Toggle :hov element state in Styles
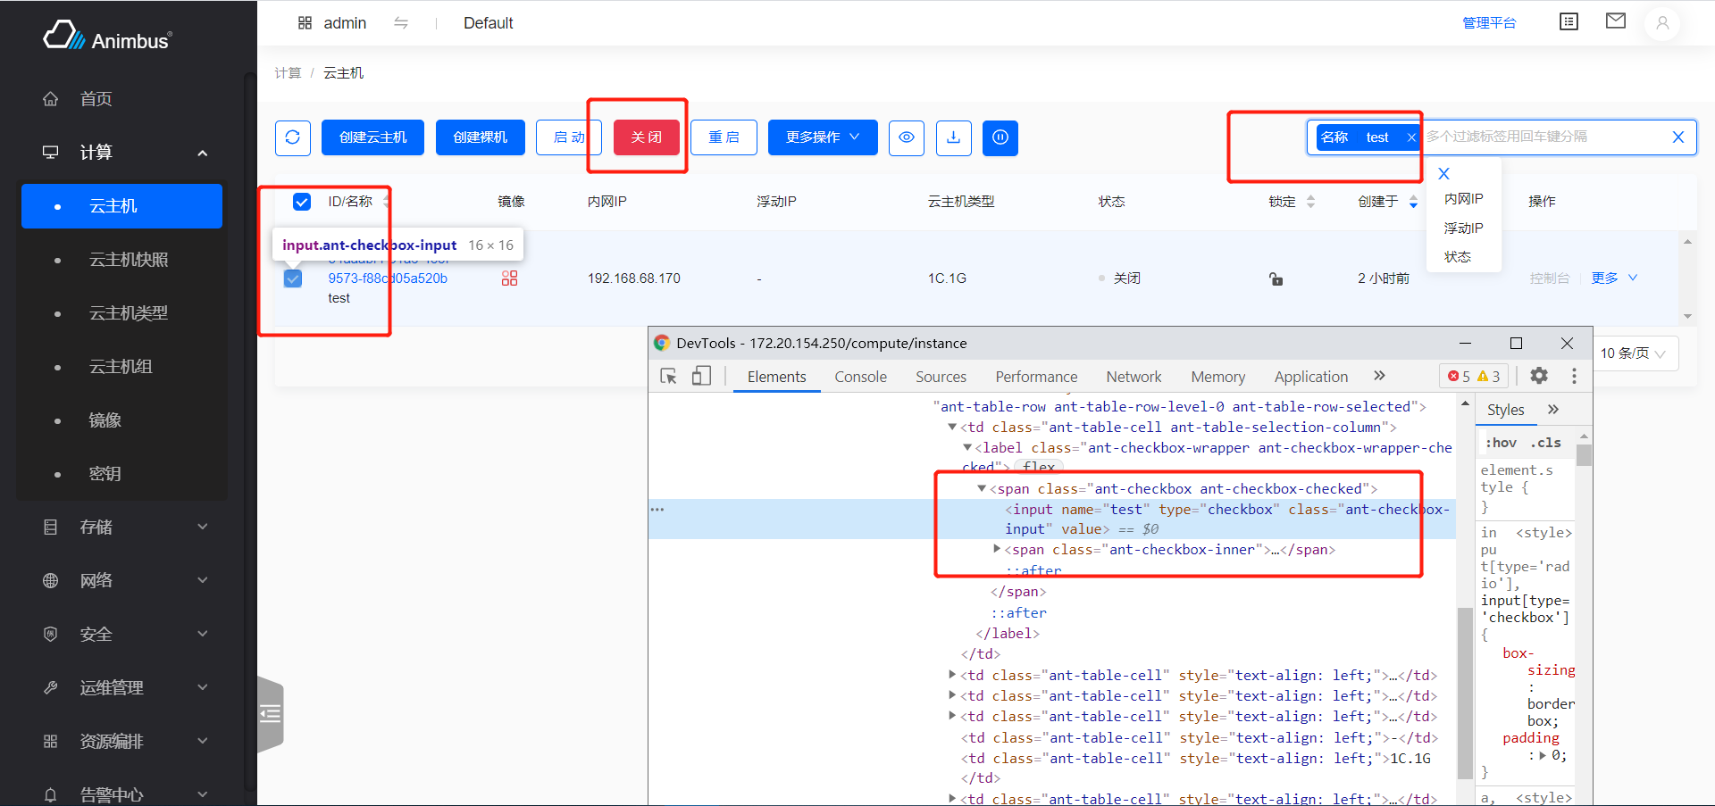This screenshot has height=806, width=1715. coord(1501,443)
